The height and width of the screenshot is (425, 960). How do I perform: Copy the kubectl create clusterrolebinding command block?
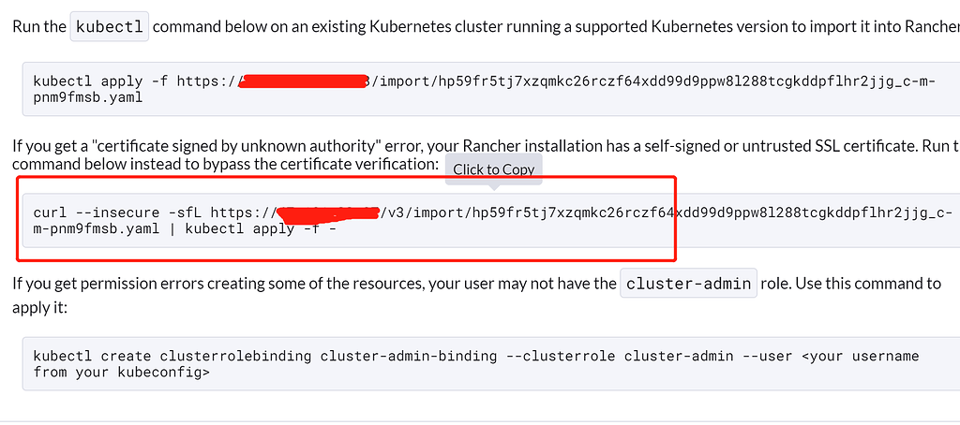[491, 364]
